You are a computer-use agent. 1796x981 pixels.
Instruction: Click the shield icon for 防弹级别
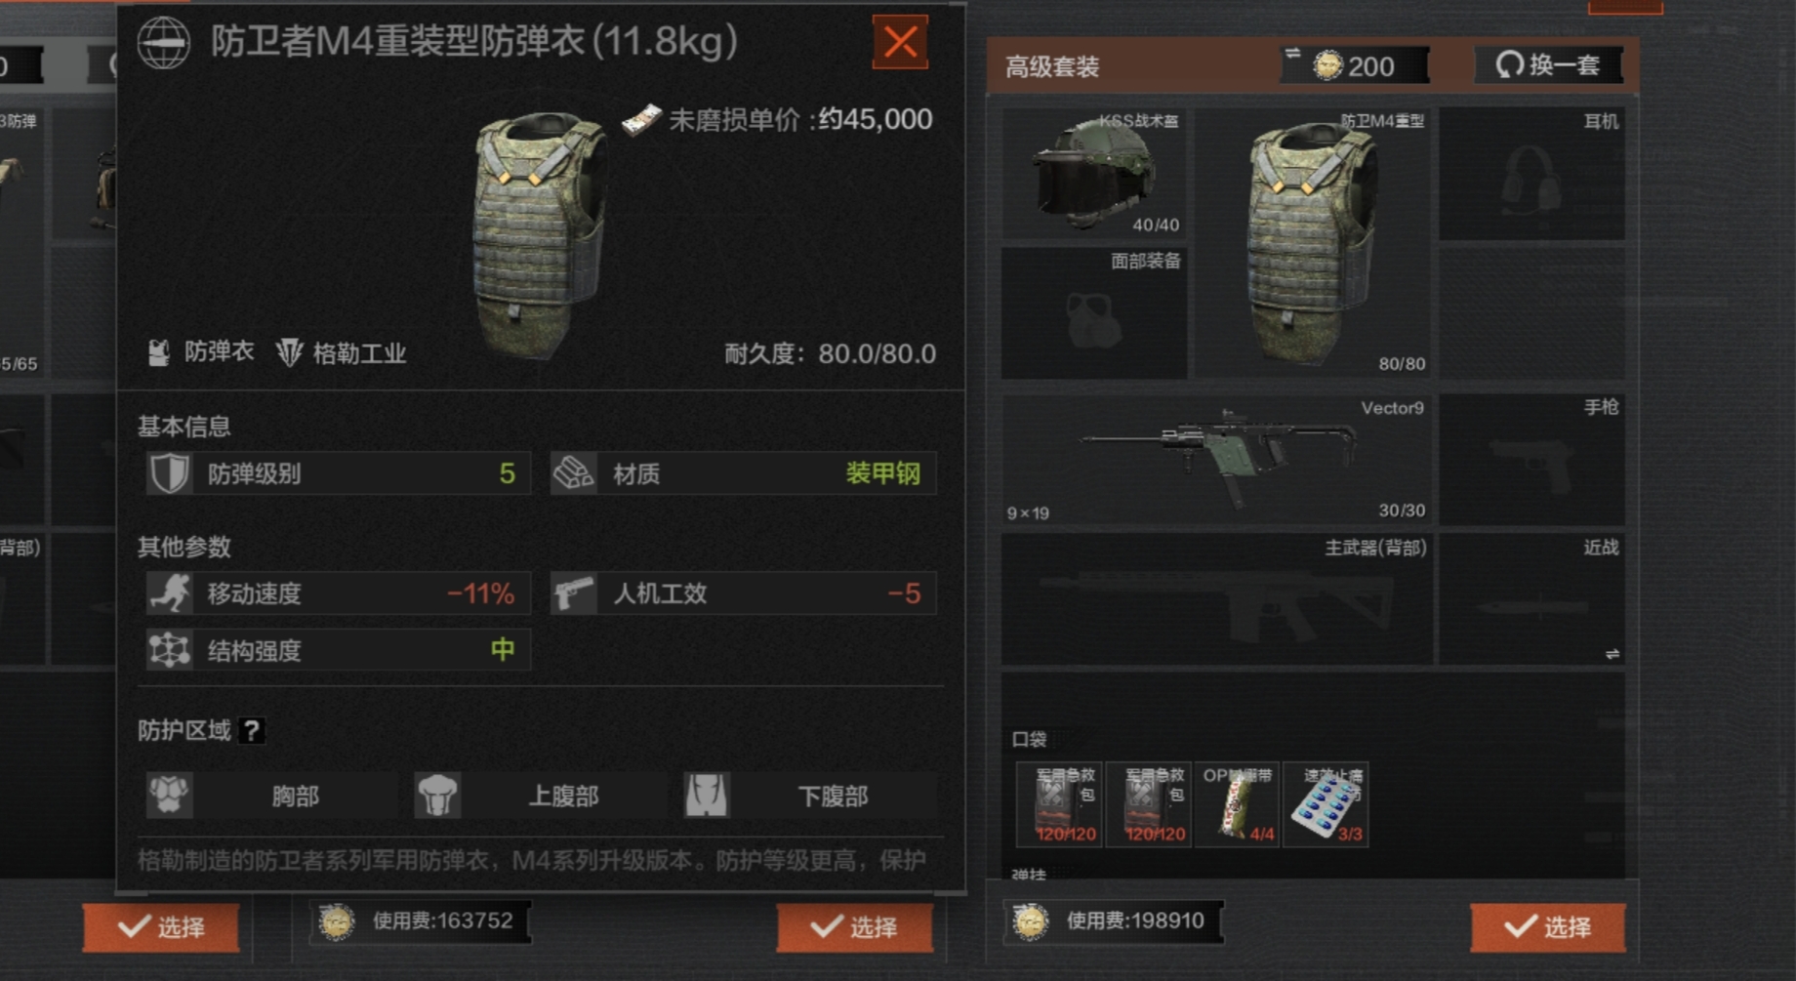169,473
